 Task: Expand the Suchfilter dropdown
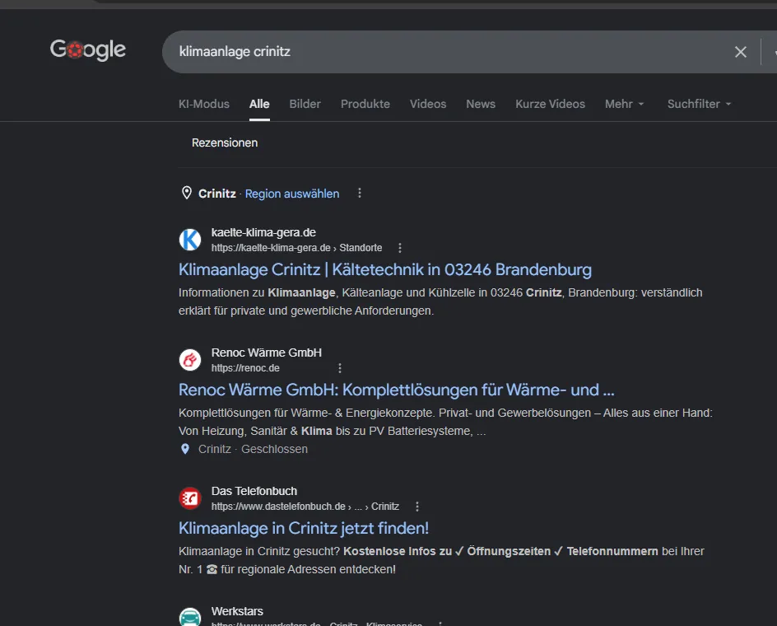pos(699,104)
